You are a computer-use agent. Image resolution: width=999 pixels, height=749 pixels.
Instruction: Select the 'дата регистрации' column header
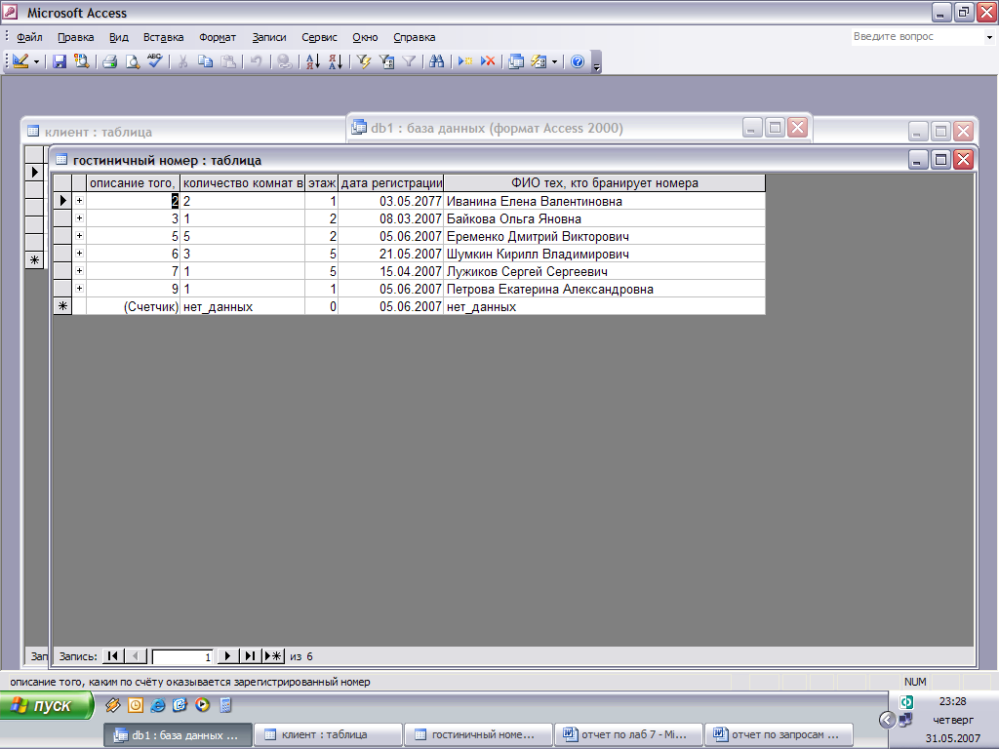pyautogui.click(x=390, y=182)
